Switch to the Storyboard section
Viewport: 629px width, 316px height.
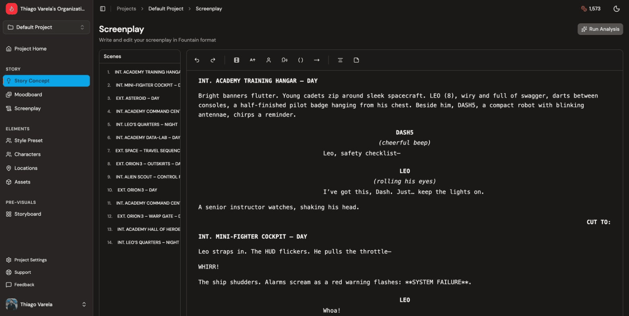[28, 214]
